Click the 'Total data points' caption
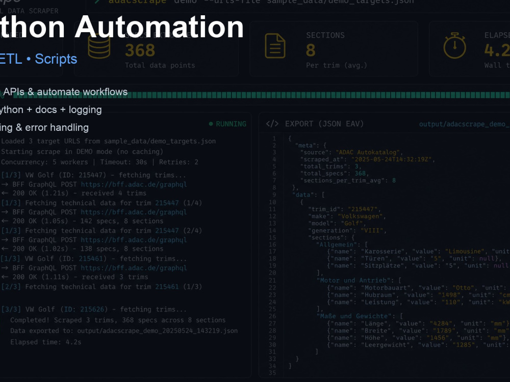 click(x=160, y=65)
